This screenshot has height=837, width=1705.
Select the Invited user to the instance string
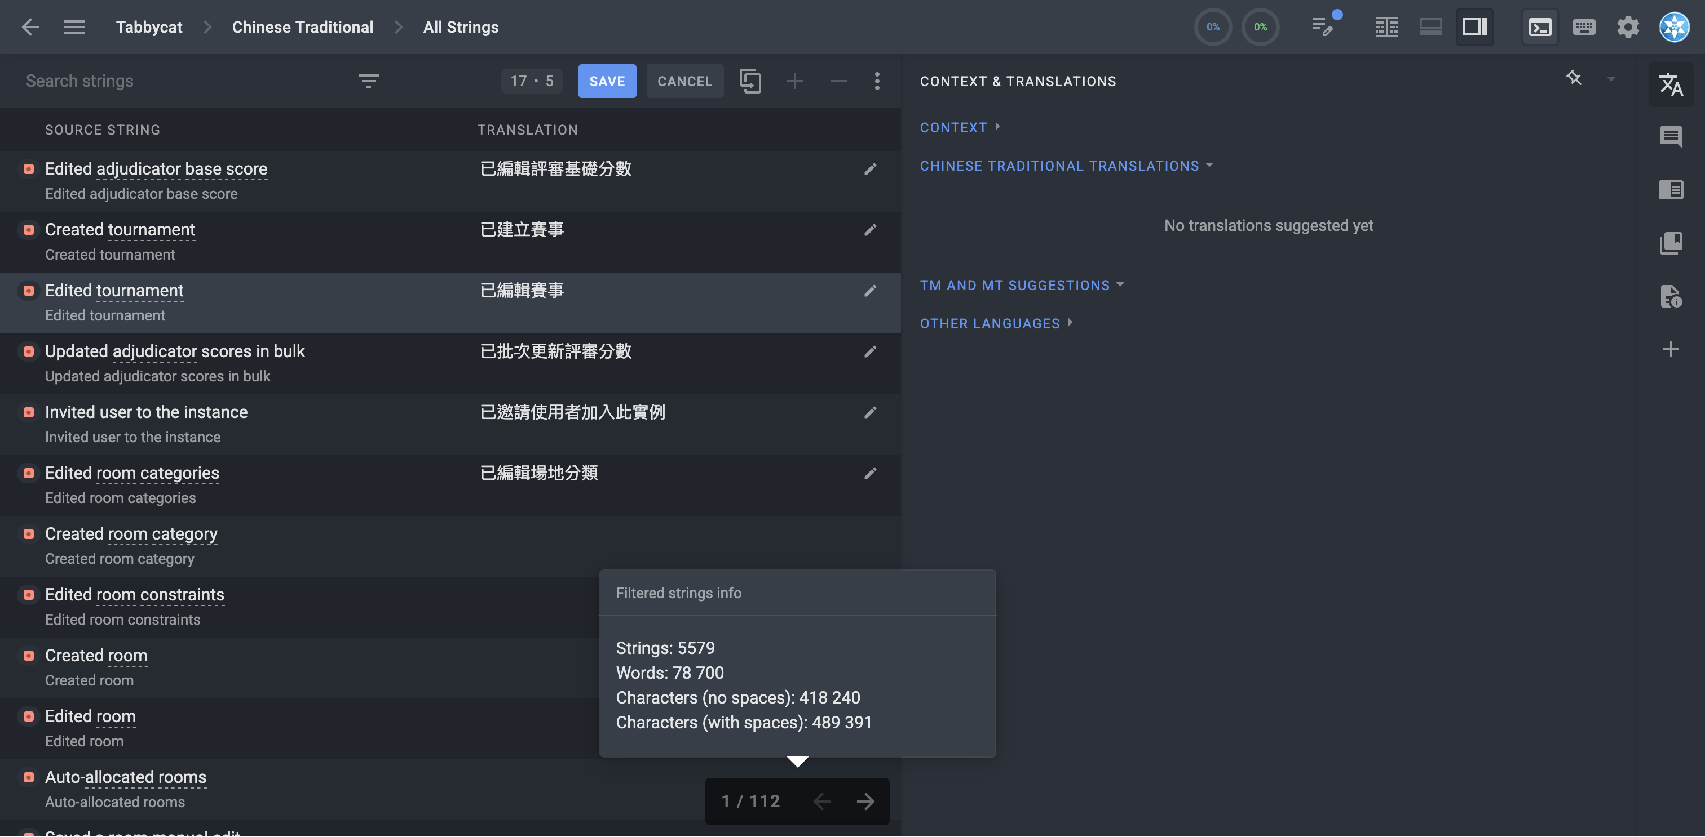pyautogui.click(x=146, y=412)
